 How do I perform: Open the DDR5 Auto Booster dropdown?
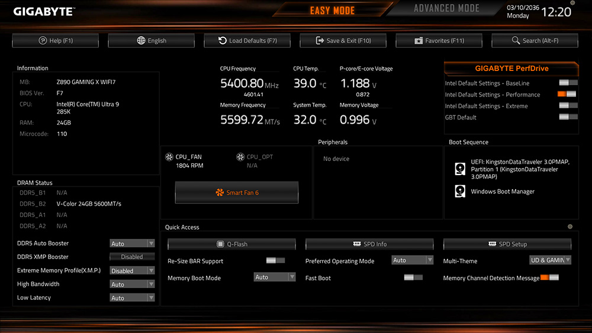click(132, 244)
